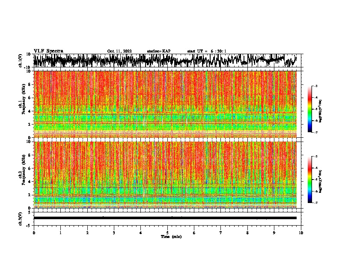Click the "station=KAP" header label
339x261 pixels.
(159, 51)
